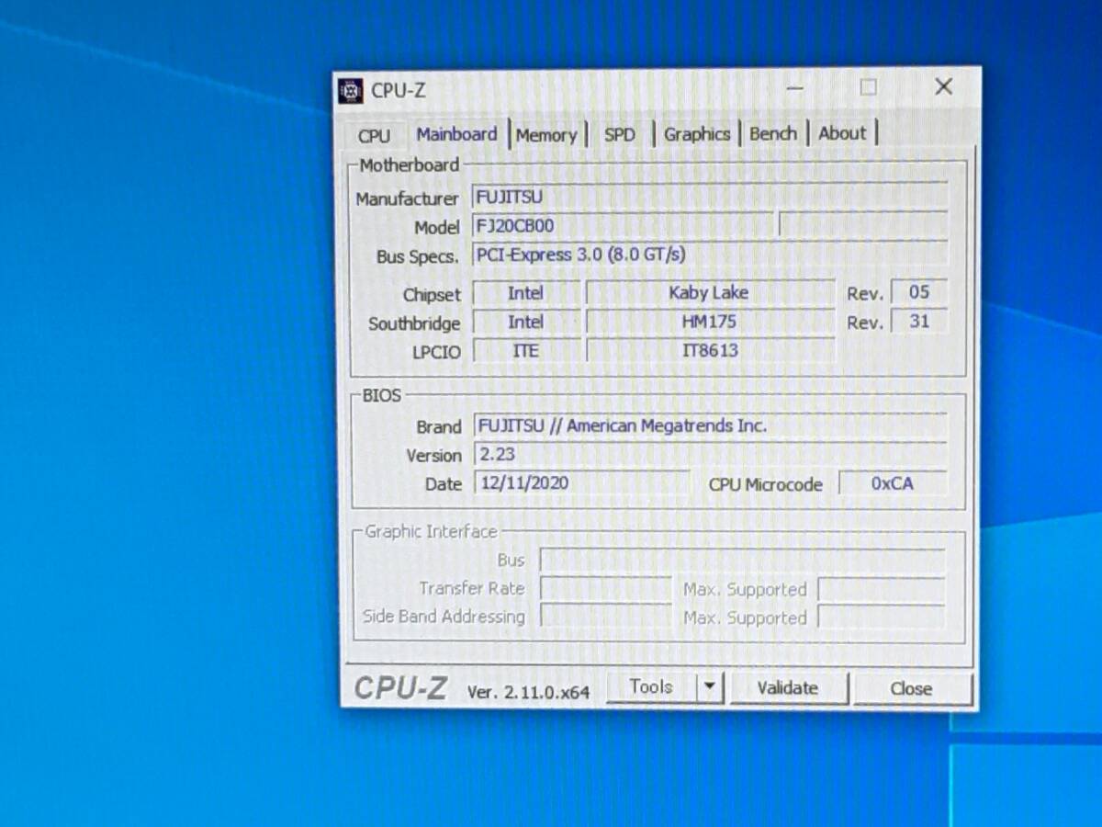Click the HM175 southbridge field
The width and height of the screenshot is (1102, 827).
[709, 322]
